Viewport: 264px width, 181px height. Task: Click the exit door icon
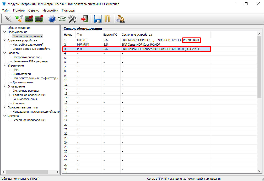click(x=84, y=19)
